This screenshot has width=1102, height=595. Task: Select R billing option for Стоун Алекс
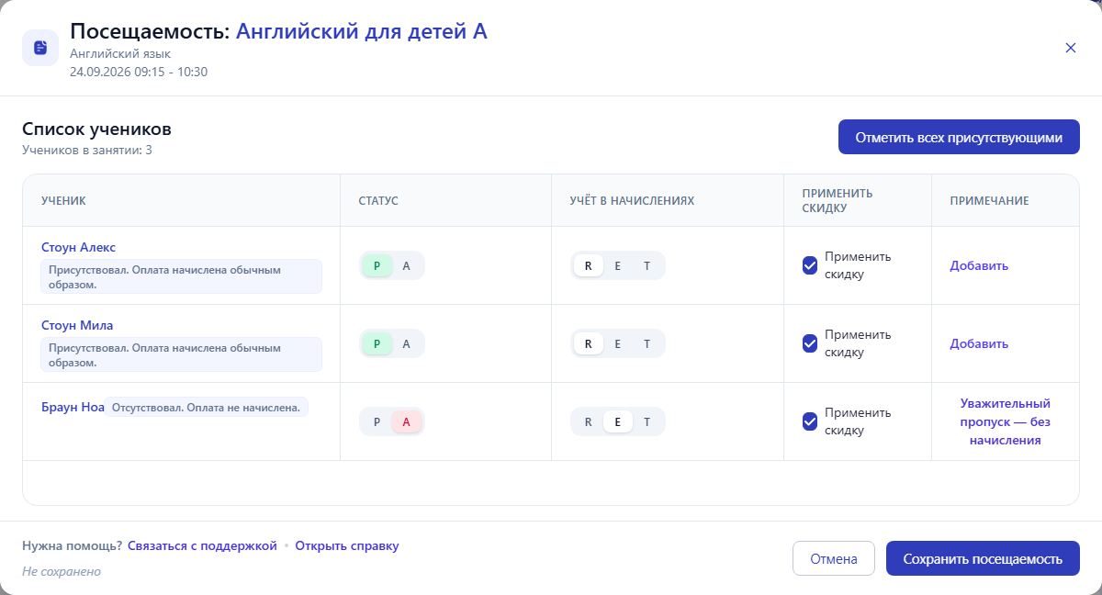click(588, 265)
